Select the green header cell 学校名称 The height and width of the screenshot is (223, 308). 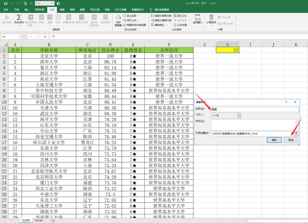(x=49, y=50)
